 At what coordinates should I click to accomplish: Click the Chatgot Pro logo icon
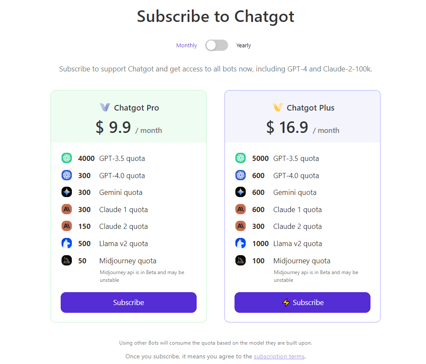105,108
